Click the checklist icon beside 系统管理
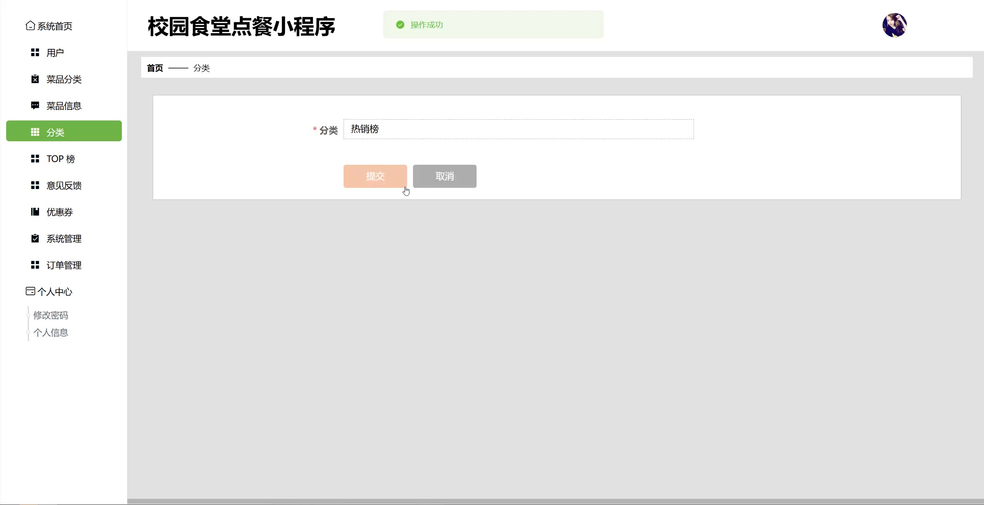This screenshot has height=505, width=984. coord(35,238)
